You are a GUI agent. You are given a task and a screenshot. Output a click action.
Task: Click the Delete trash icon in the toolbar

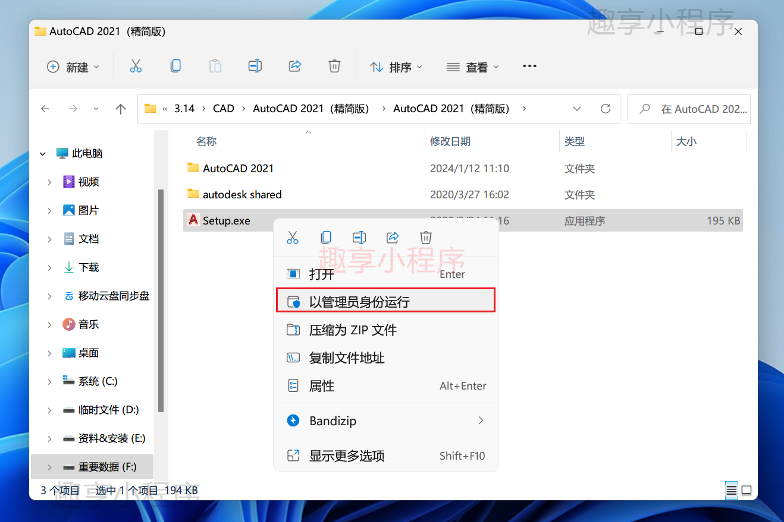point(335,67)
